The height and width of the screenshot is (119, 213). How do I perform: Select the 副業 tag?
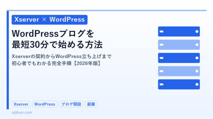[x=91, y=104]
